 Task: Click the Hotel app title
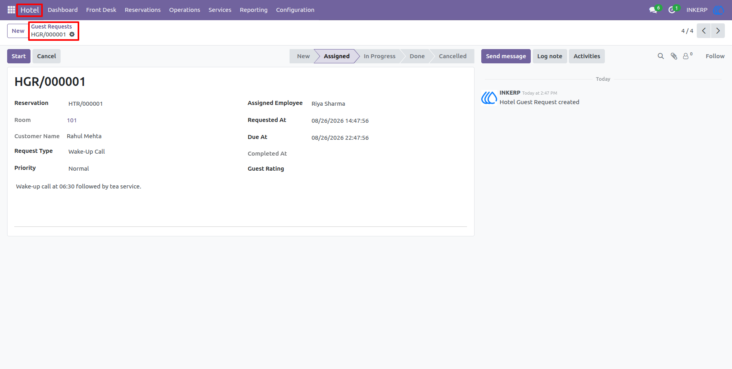(30, 10)
